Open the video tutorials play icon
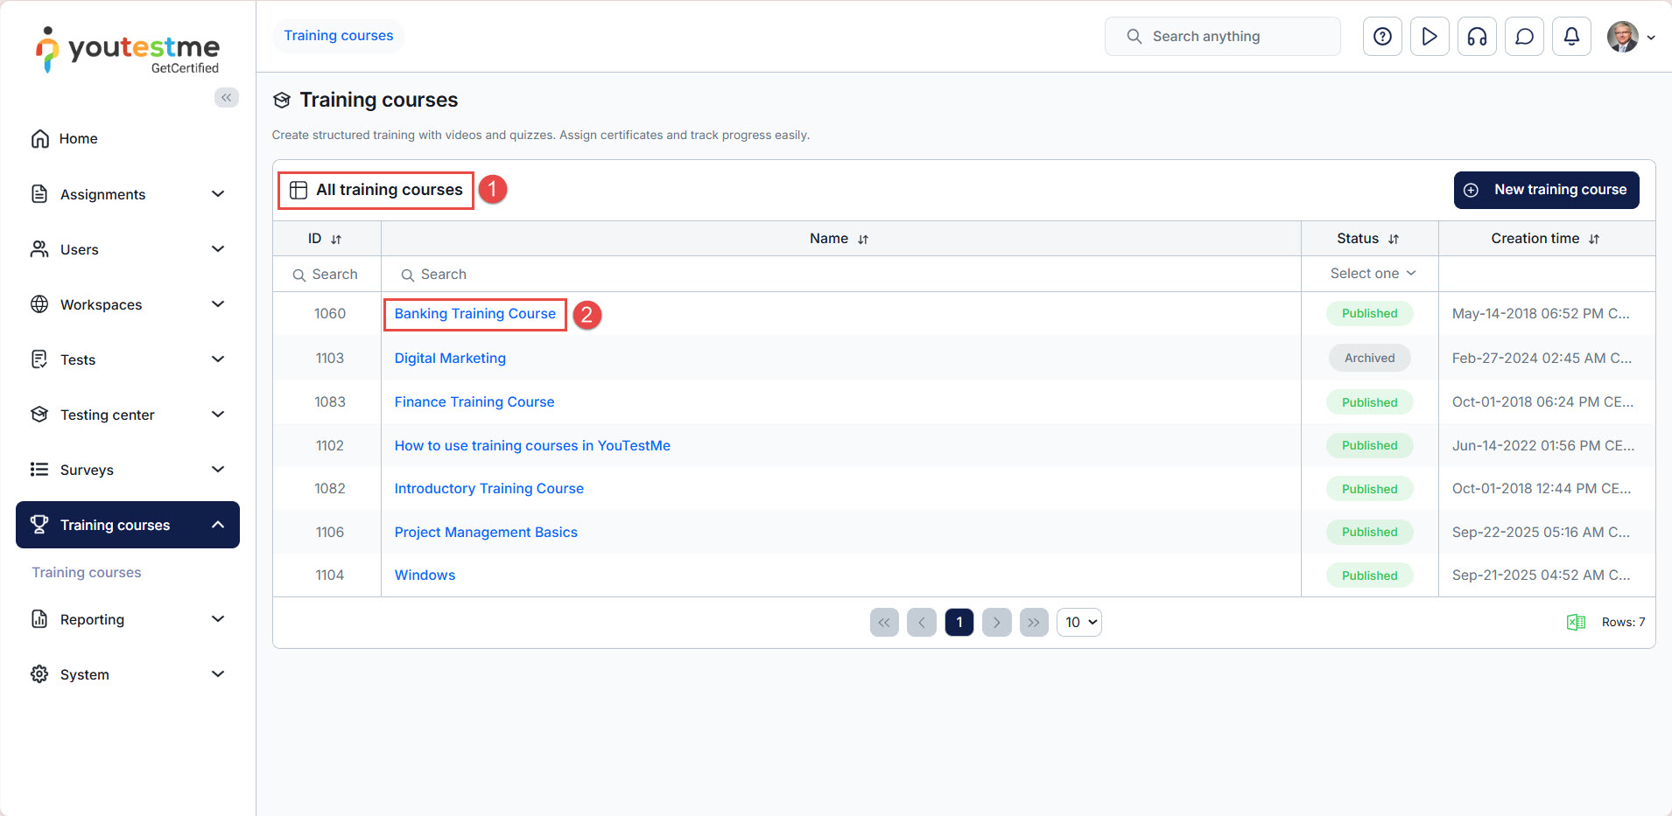 click(1430, 37)
